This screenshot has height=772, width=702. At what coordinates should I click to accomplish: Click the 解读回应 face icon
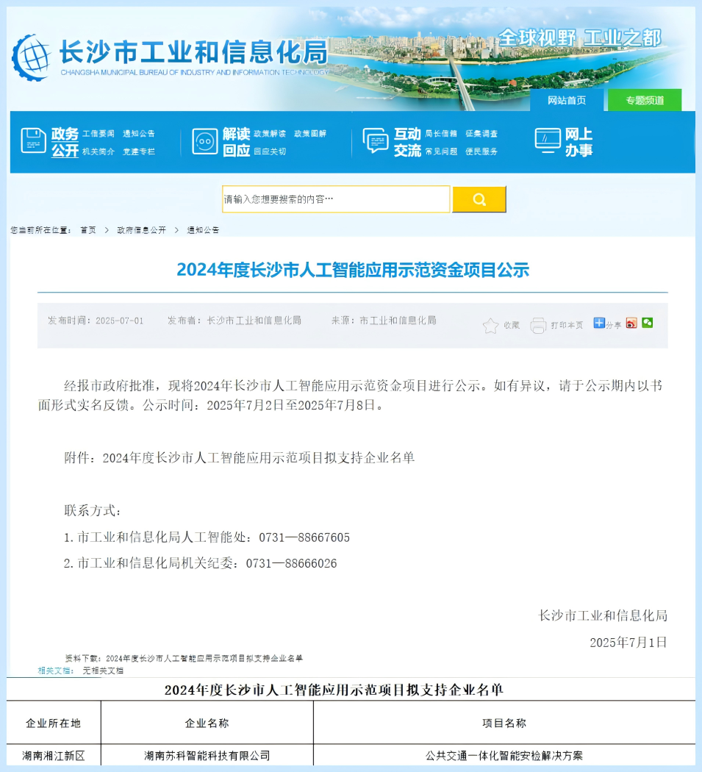[205, 141]
